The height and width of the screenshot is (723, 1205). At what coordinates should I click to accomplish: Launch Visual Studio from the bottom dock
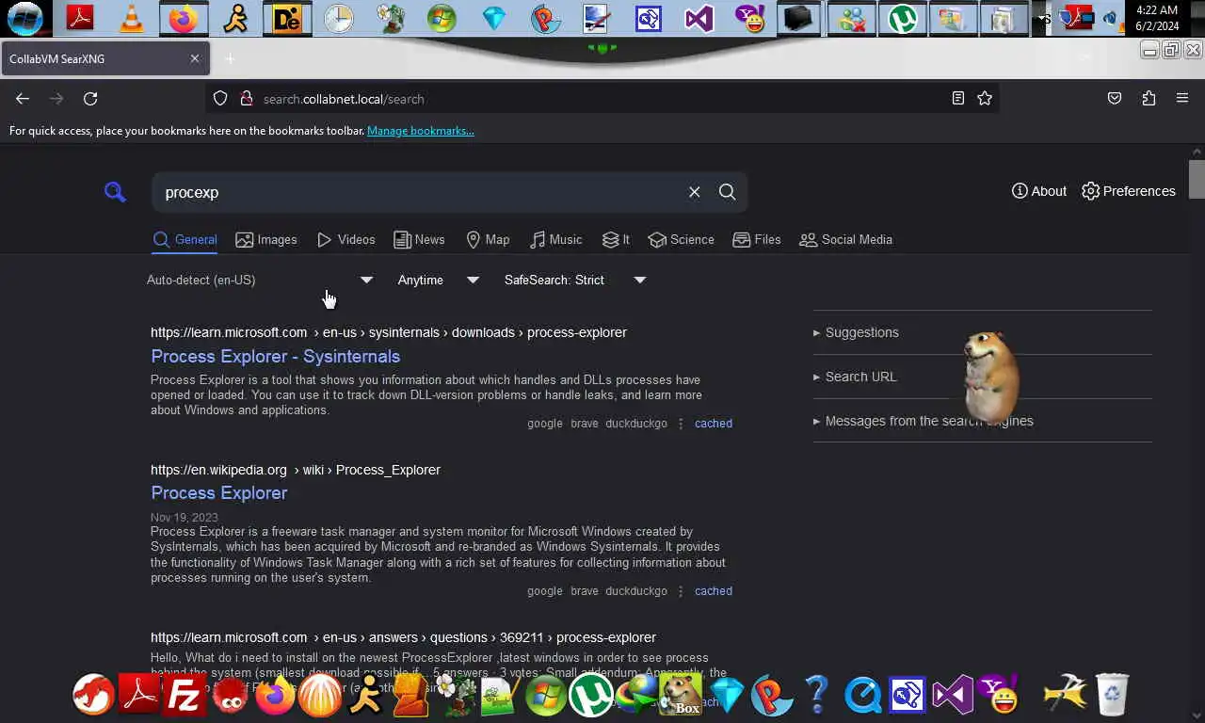(952, 696)
